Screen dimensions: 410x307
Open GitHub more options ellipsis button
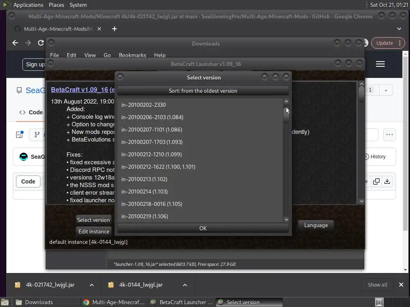(389, 135)
